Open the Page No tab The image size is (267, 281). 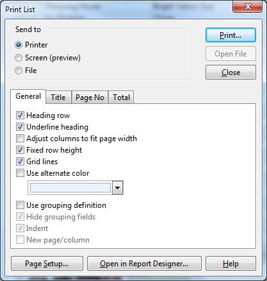tap(90, 98)
